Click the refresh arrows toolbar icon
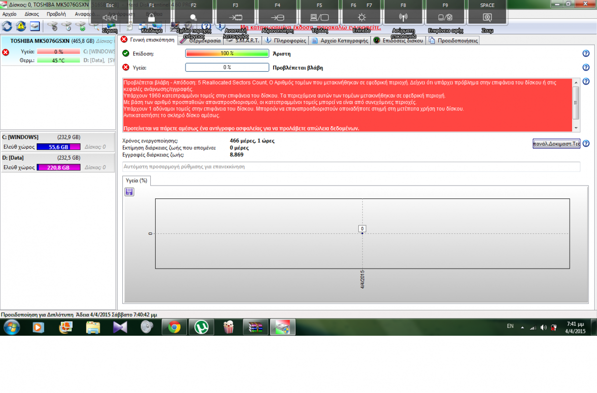597x393 pixels. click(7, 26)
